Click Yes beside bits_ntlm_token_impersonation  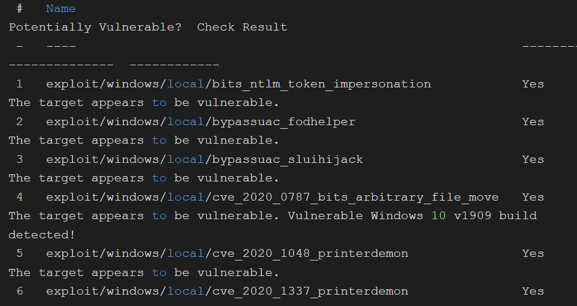click(533, 84)
